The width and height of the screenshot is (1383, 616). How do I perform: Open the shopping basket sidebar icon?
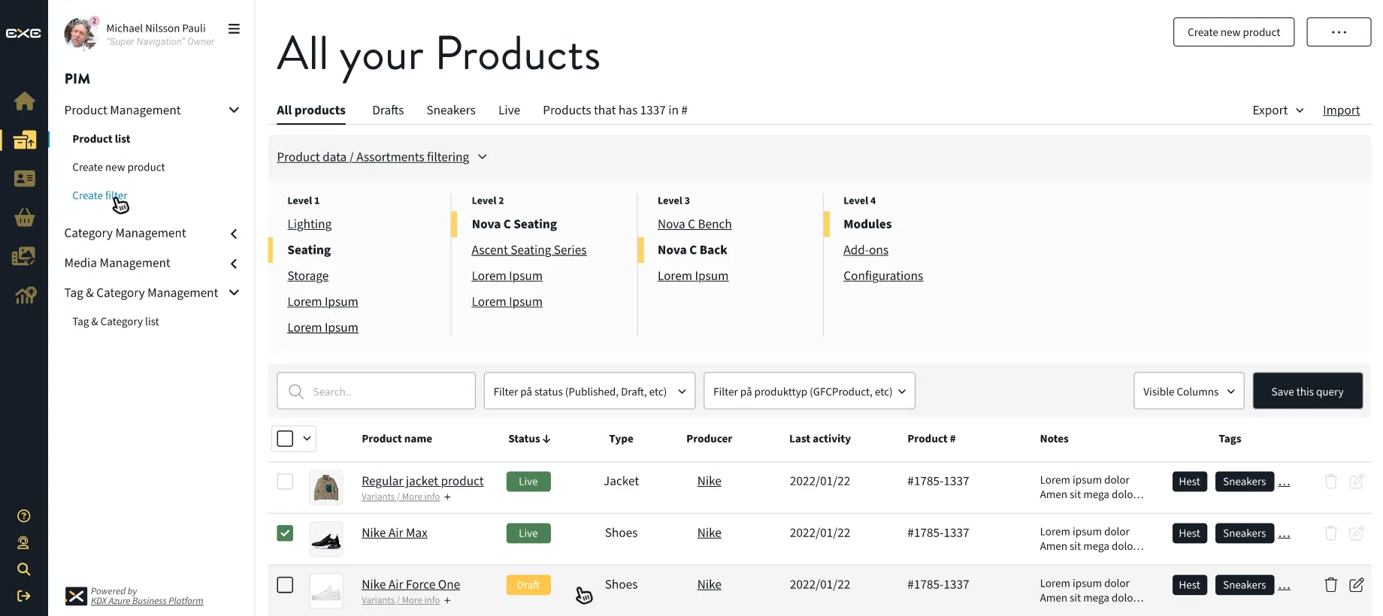point(24,218)
